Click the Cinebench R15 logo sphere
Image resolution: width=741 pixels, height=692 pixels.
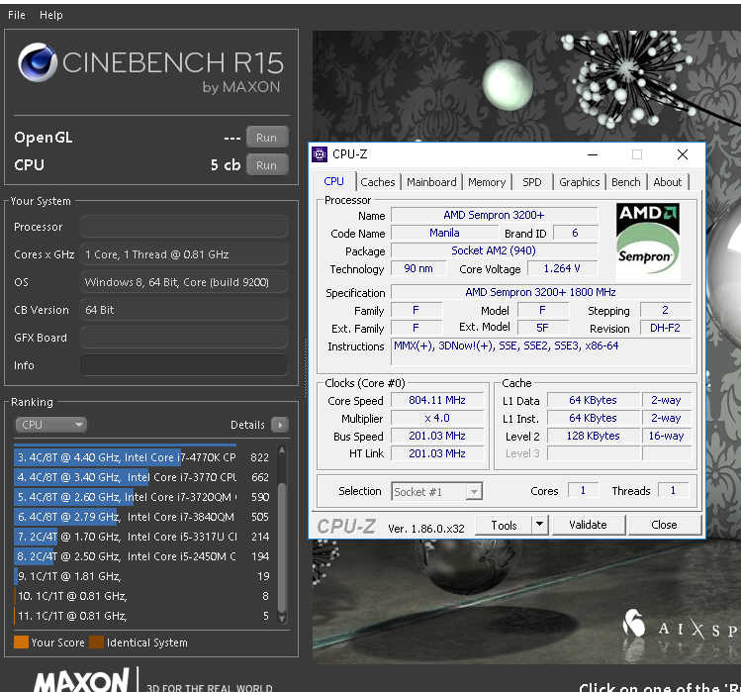pyautogui.click(x=38, y=64)
